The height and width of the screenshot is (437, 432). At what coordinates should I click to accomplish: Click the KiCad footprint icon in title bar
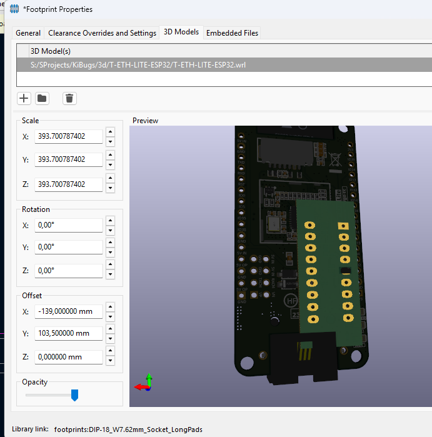click(14, 9)
